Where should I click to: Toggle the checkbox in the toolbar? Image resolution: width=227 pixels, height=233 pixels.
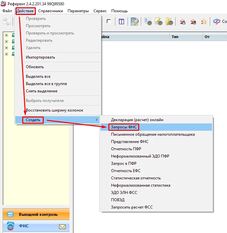[x=109, y=22]
